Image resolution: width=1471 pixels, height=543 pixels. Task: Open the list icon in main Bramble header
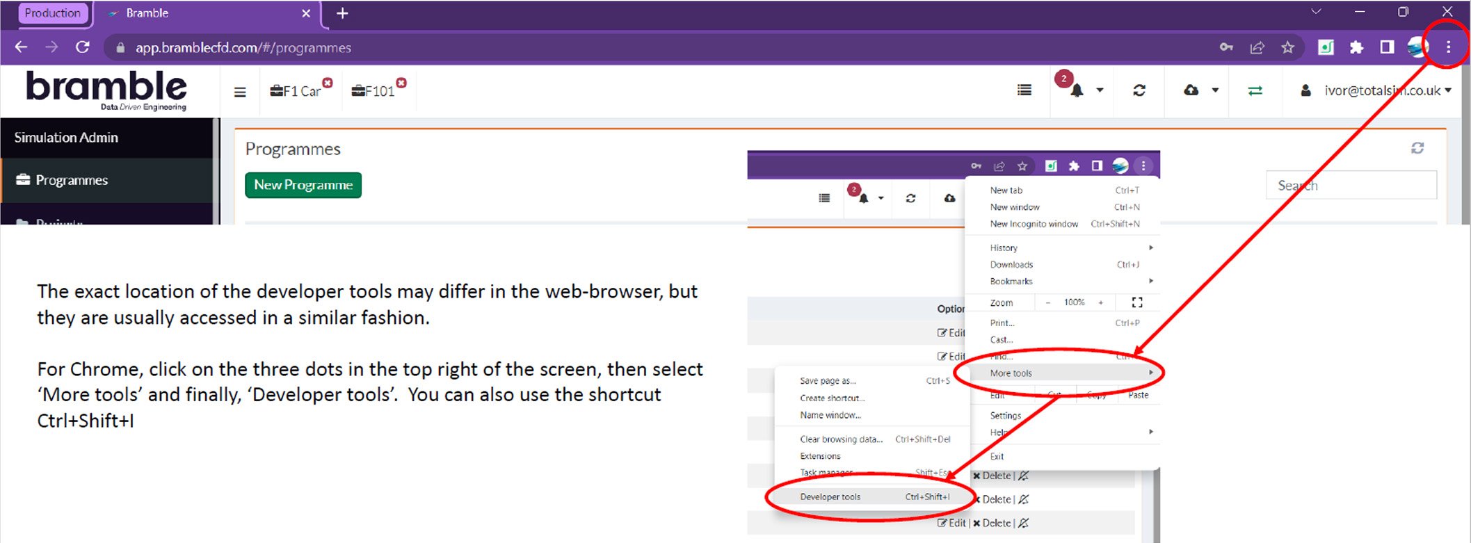(x=1024, y=90)
